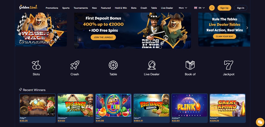Open the Plinko game thumbnail
Image resolution: width=265 pixels, height=127 pixels.
[189, 105]
